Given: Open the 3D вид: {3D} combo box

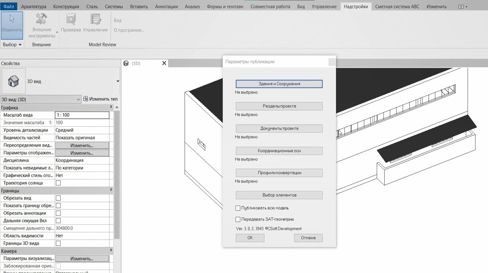Looking at the screenshot, I should 41,99.
